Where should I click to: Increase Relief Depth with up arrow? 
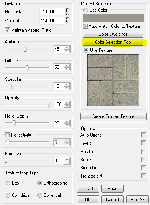[x=67, y=122]
